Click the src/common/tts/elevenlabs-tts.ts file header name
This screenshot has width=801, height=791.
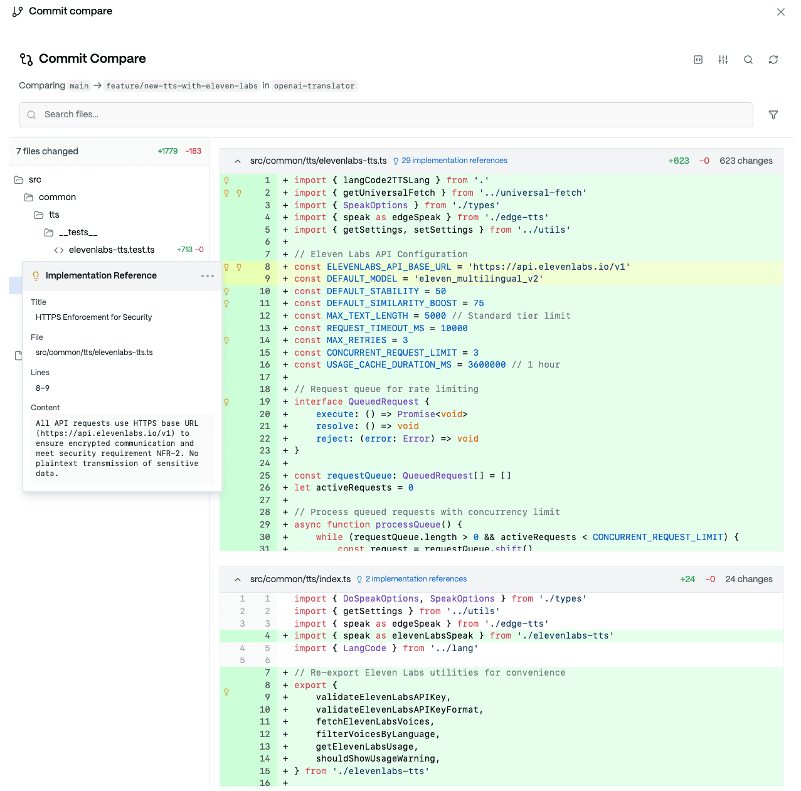[318, 161]
